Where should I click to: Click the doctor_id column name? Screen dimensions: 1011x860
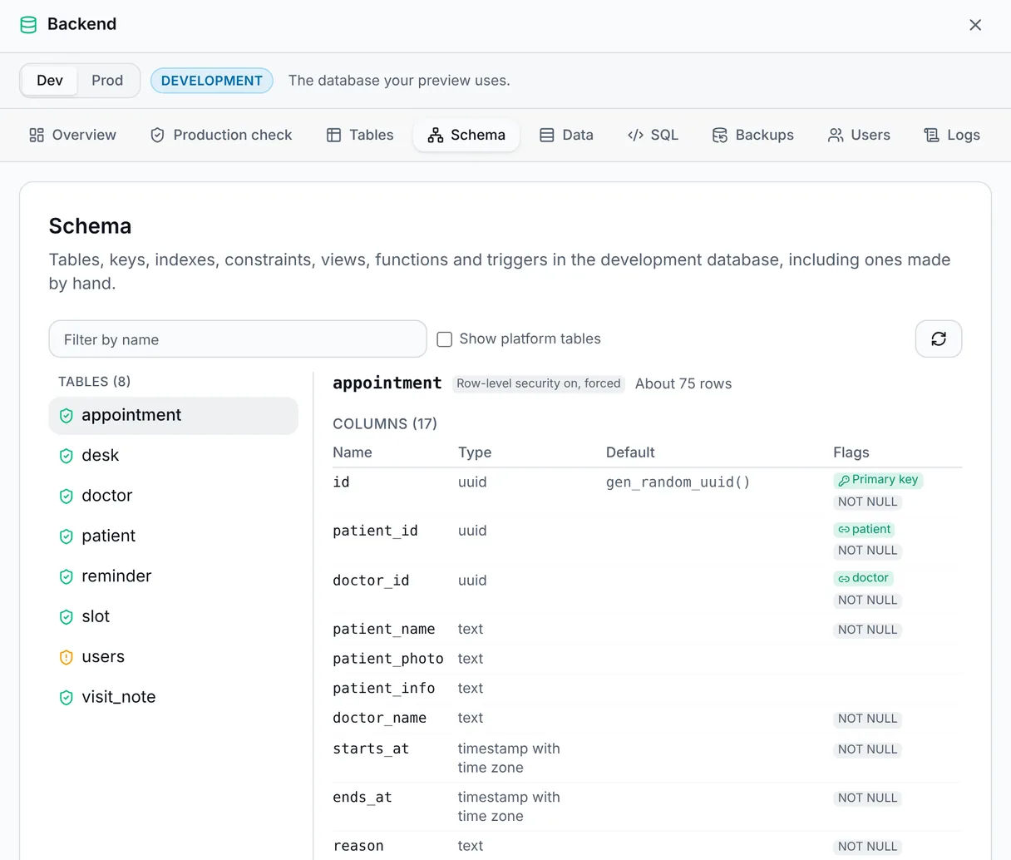[x=371, y=581]
